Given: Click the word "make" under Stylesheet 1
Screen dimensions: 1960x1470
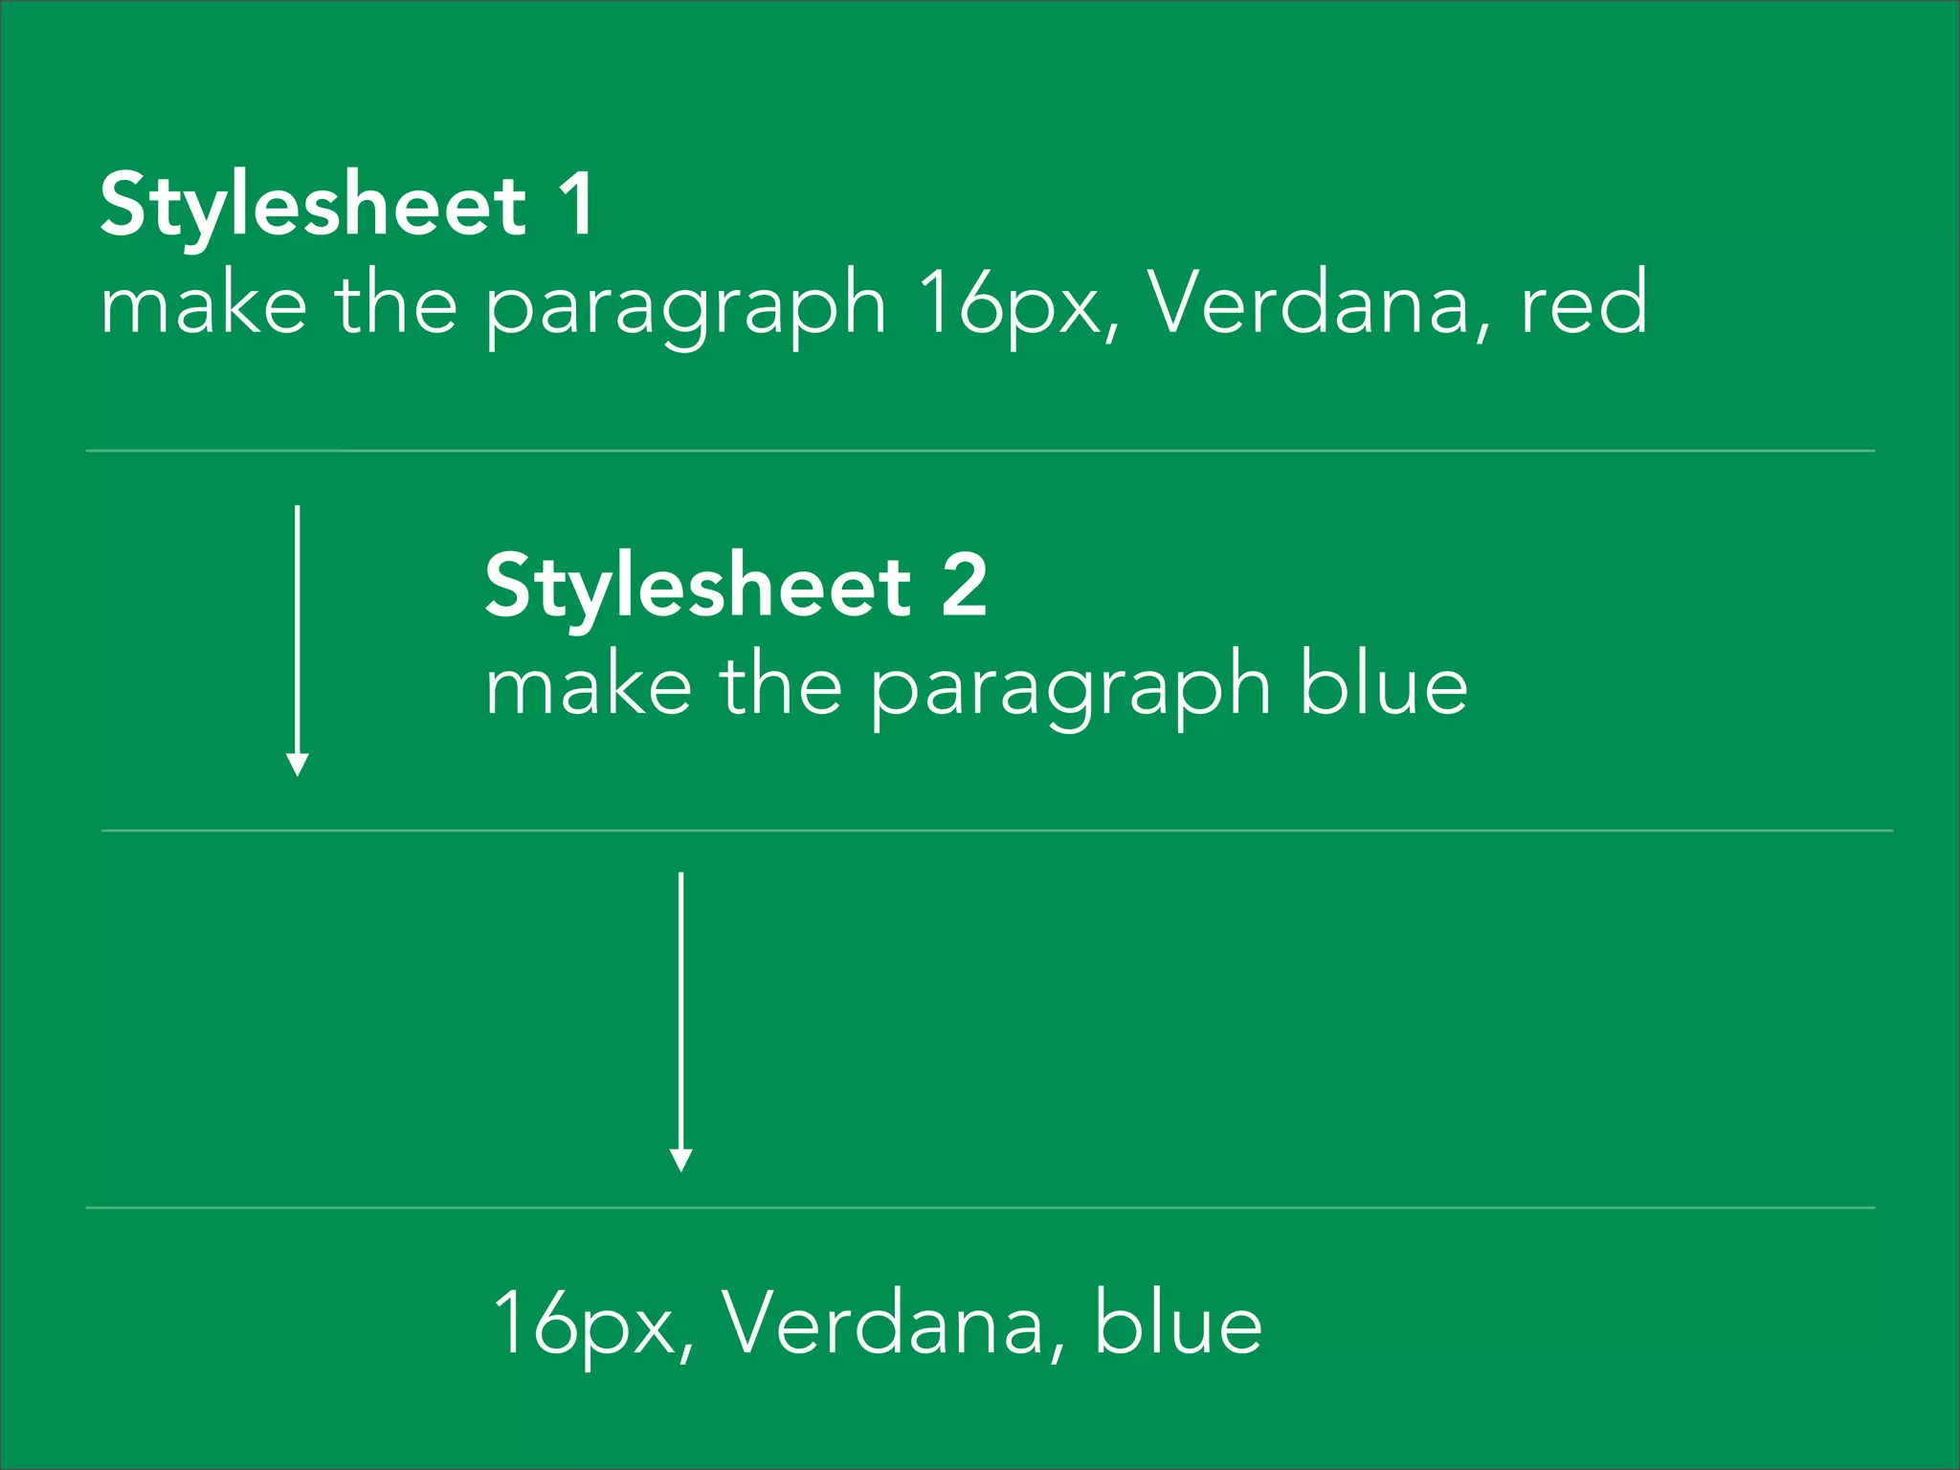Looking at the screenshot, I should point(204,306).
